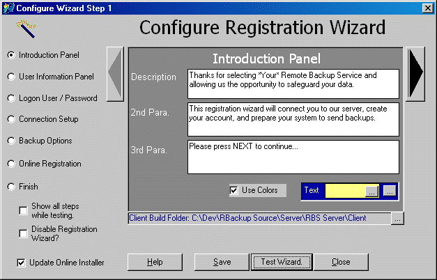Check Disable Registration Wizard option
Screen dimensions: 437x280
(x=24, y=233)
